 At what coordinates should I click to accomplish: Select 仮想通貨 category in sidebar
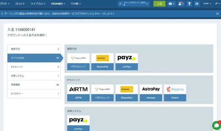[x=34, y=85]
